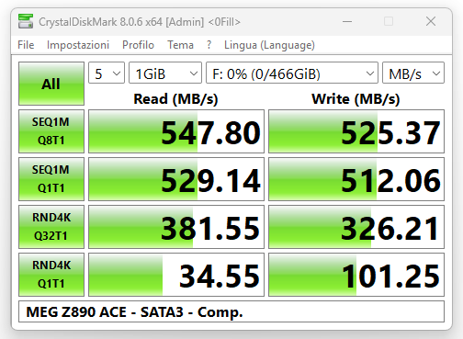The width and height of the screenshot is (463, 339).
Task: Start the SEQ1M Q1T1 test
Action: [51, 179]
